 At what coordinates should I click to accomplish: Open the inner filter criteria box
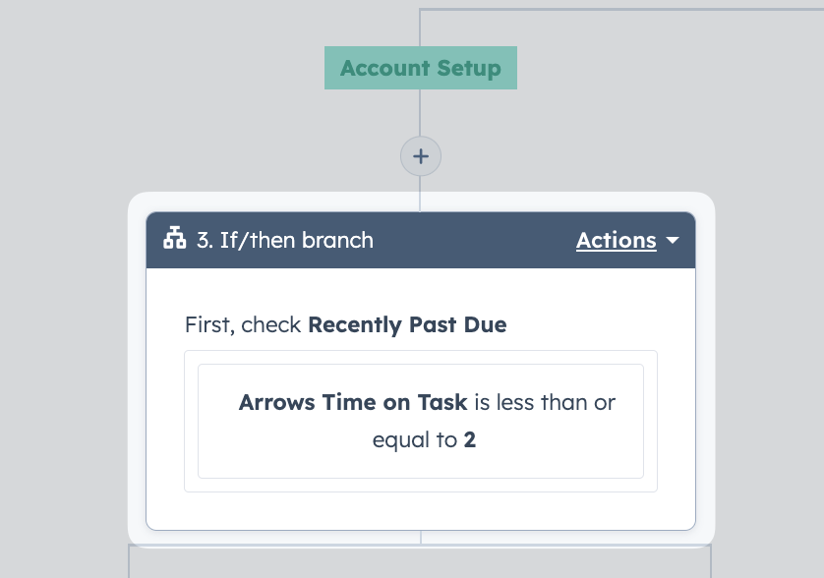(x=421, y=421)
